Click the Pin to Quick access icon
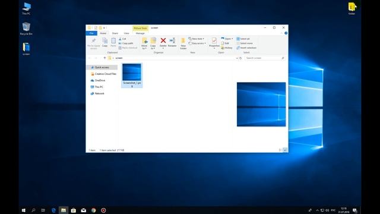The height and width of the screenshot is (214, 380). [94, 43]
